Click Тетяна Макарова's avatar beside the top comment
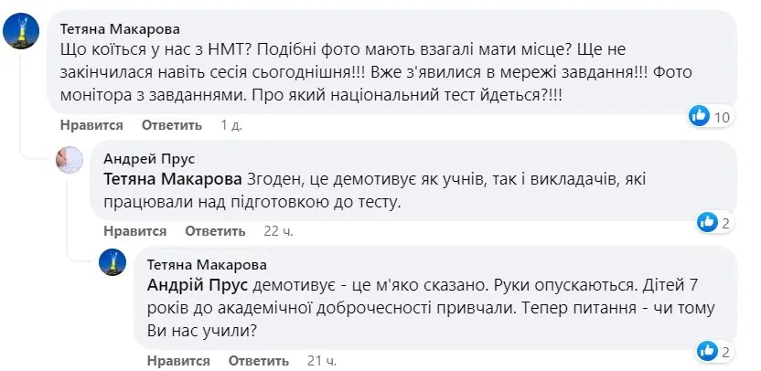Screen dimensions: 761x371 [x=21, y=34]
